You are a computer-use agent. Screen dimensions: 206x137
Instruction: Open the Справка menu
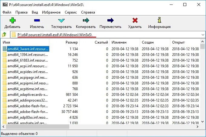click(x=88, y=12)
